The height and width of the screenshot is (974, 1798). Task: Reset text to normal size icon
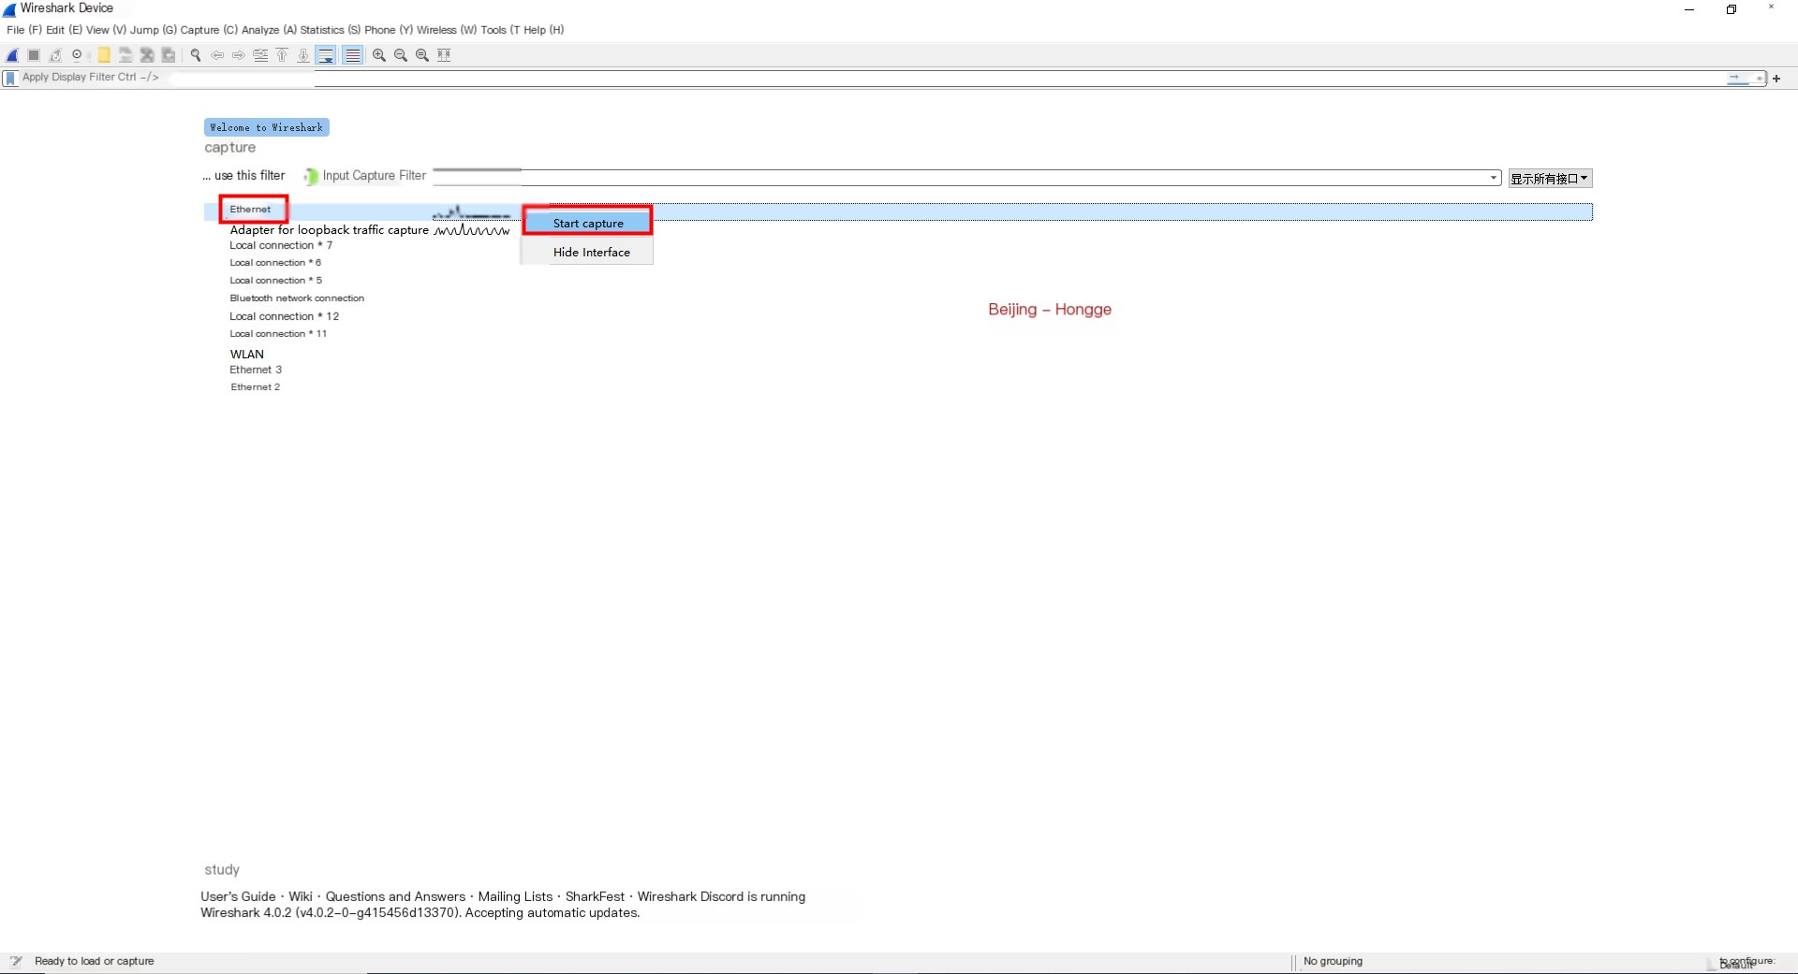pyautogui.click(x=422, y=55)
